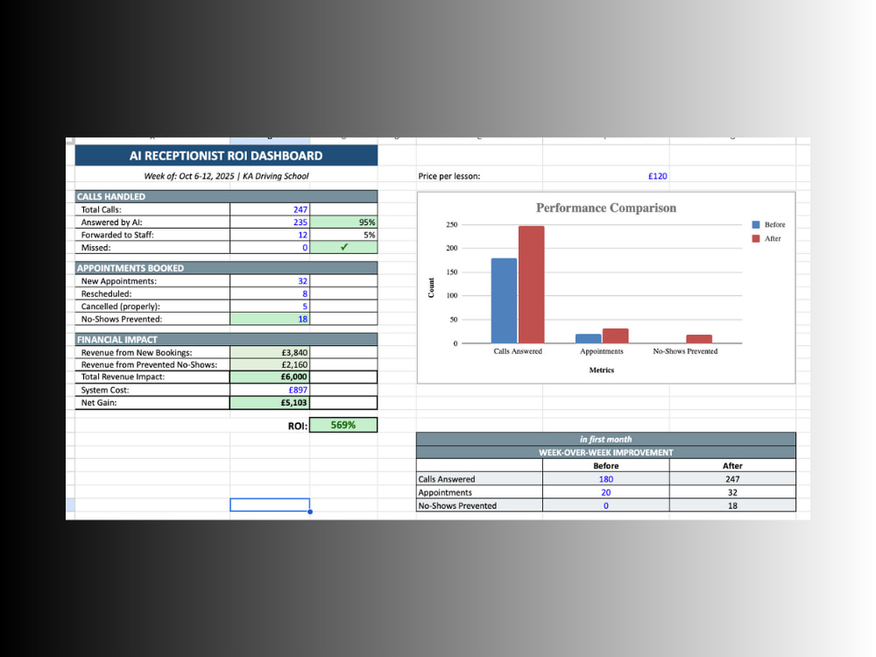Select the Forwarded to Staff value 12
The image size is (876, 657).
[x=270, y=235]
